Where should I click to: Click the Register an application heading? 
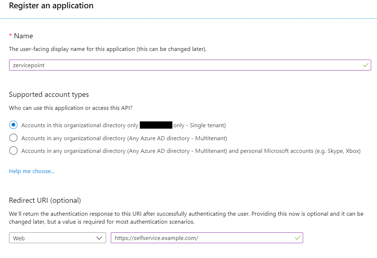(51, 6)
